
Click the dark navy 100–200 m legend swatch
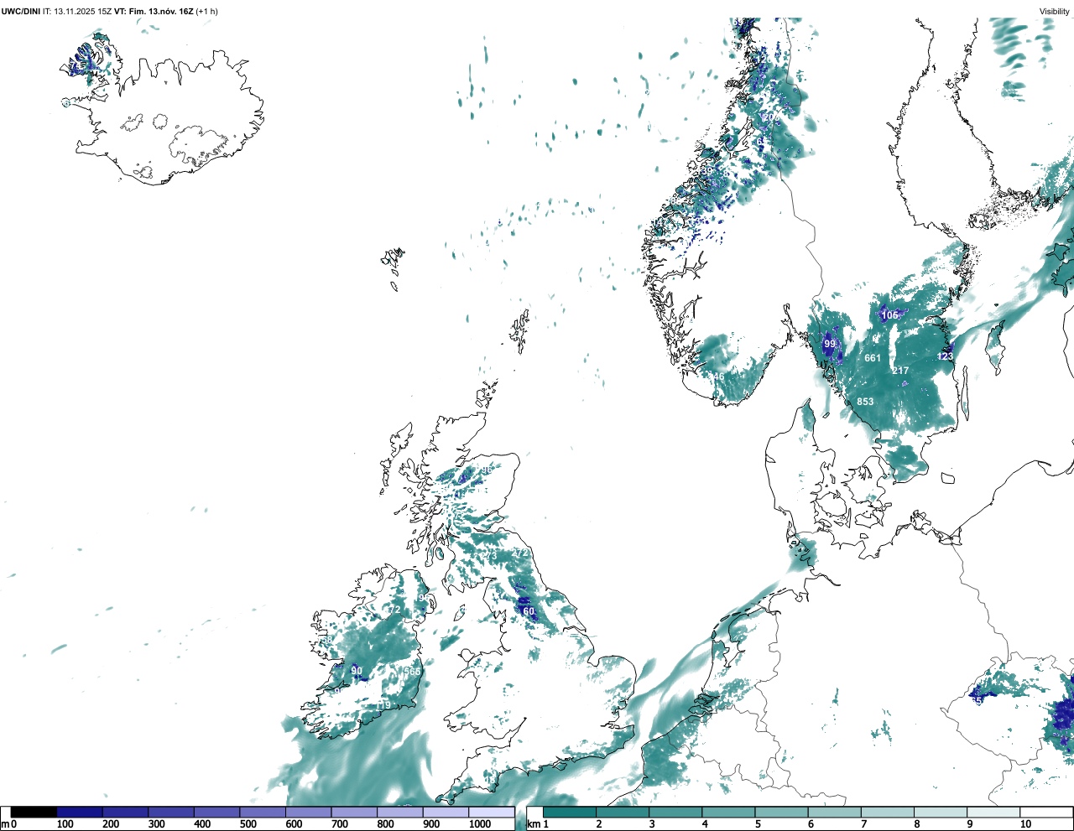pyautogui.click(x=80, y=812)
